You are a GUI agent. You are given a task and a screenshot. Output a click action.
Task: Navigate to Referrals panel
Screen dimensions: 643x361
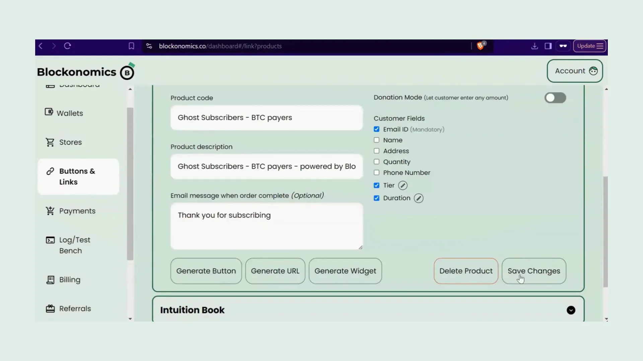pyautogui.click(x=75, y=309)
